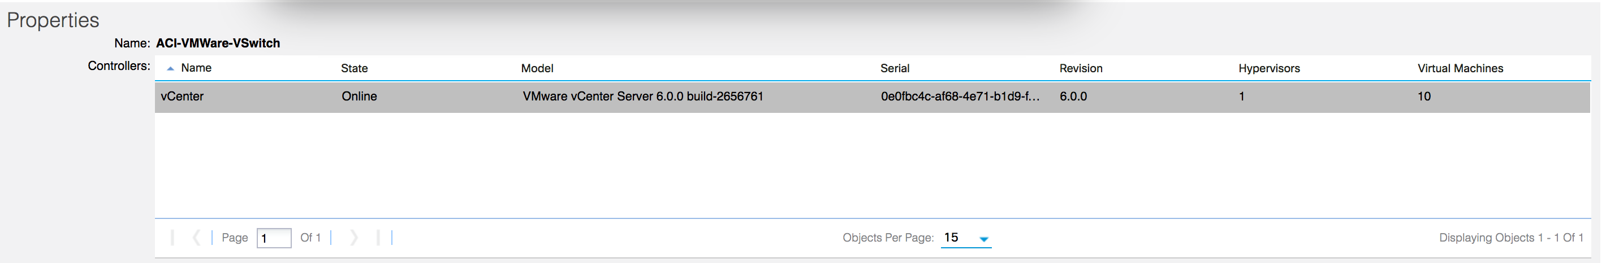Click the sort arrow beside Name column
1606x263 pixels.
[x=170, y=69]
